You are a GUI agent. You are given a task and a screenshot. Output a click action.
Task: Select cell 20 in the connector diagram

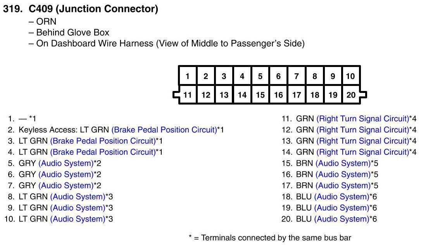coord(350,95)
